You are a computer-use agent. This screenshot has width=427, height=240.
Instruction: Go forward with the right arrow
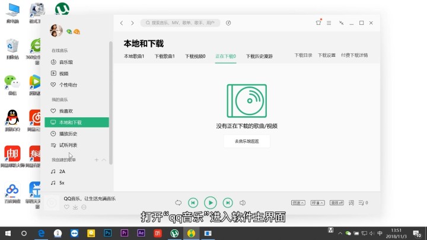[132, 23]
